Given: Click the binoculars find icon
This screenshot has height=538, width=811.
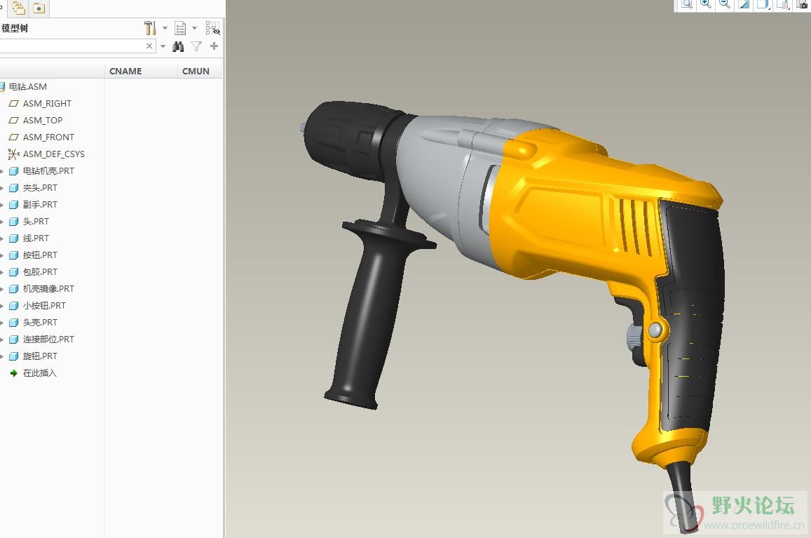Looking at the screenshot, I should tap(178, 46).
